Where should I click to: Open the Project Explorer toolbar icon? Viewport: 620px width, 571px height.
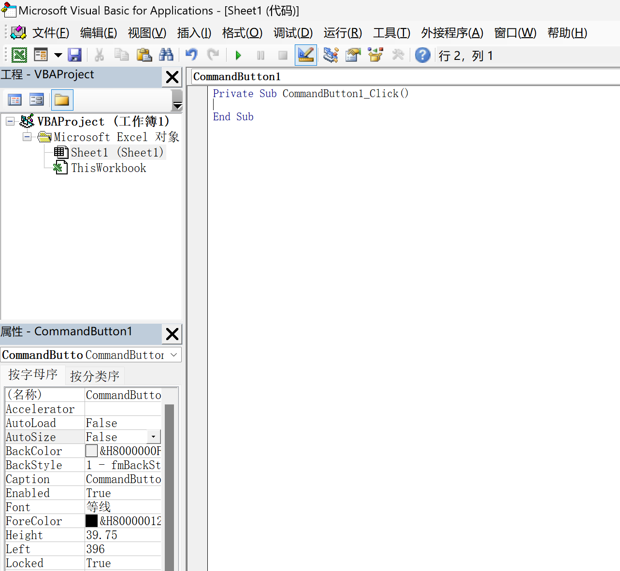click(331, 55)
